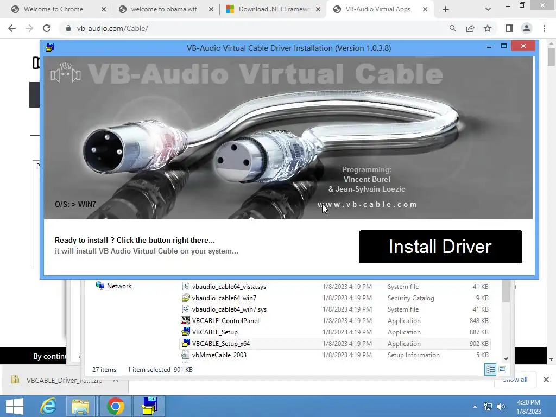Click Chrome's back navigation arrow
This screenshot has width=556, height=417.
tap(12, 28)
